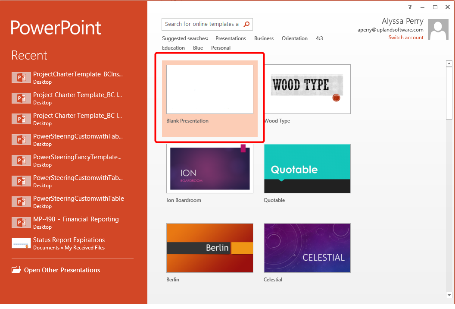Click the template list scrollbar thumb
The height and width of the screenshot is (309, 455).
point(449,93)
